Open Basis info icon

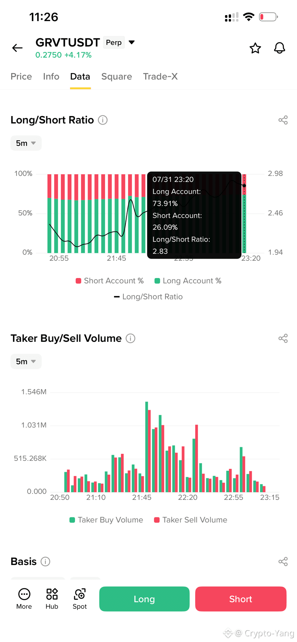tap(46, 561)
